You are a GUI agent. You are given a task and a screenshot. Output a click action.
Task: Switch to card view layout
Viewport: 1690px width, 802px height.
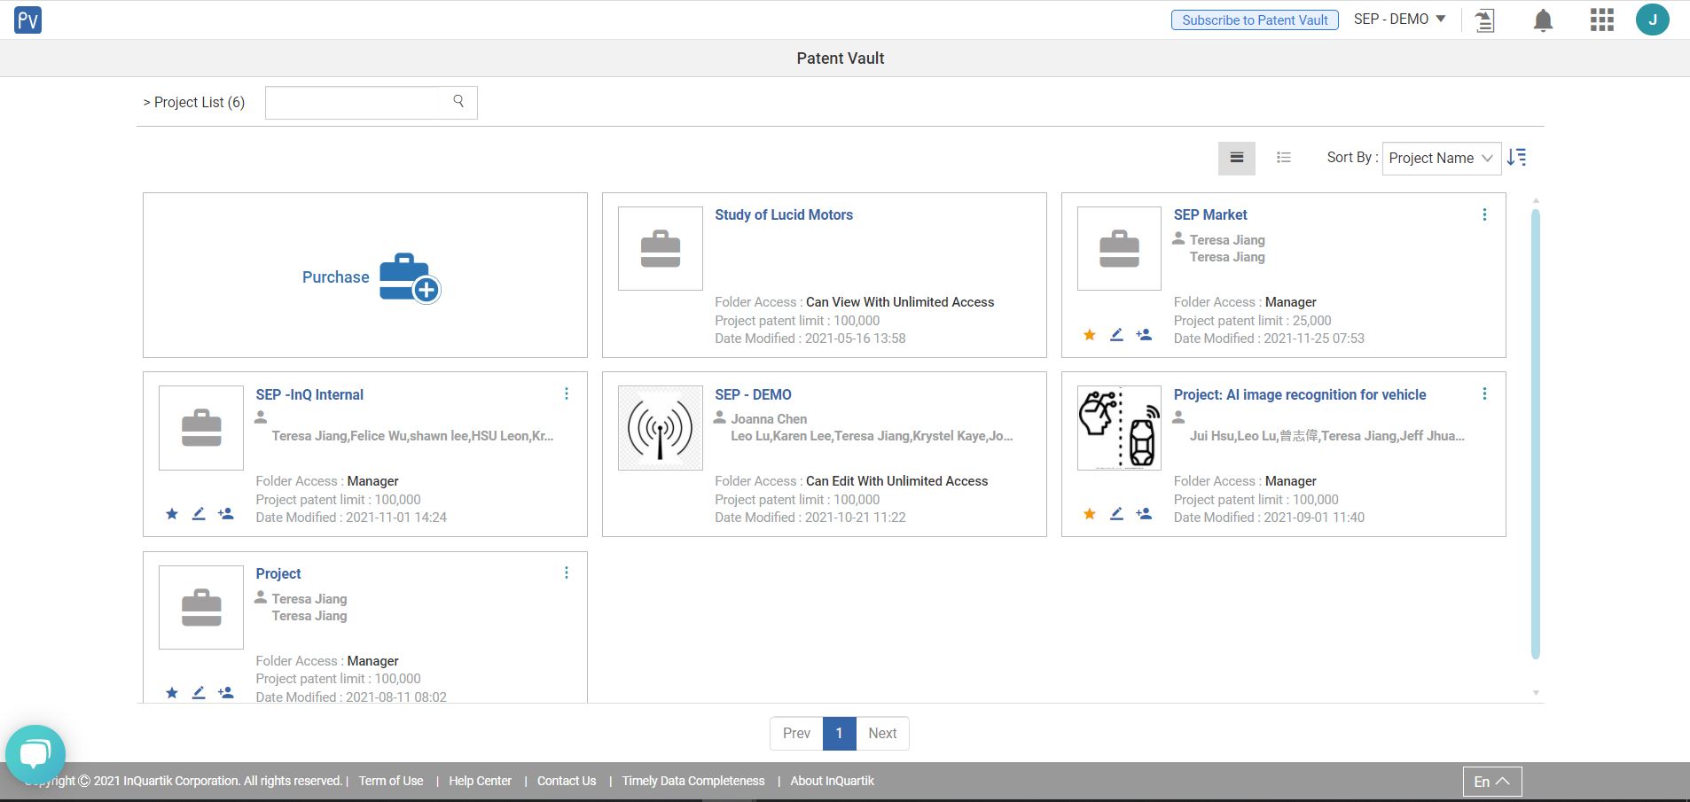(1237, 158)
